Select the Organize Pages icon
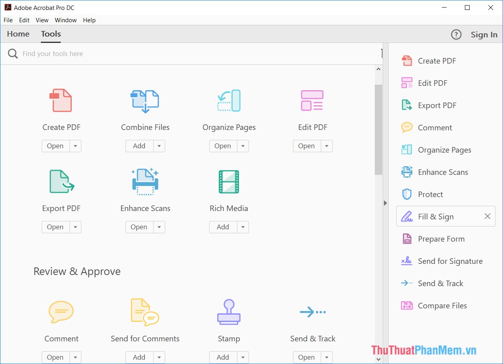503x364 pixels. tap(229, 100)
